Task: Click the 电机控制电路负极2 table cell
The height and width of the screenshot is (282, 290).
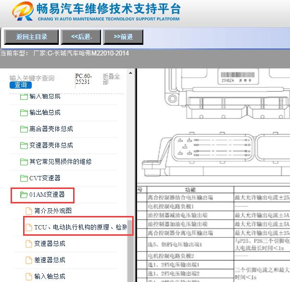Action: (190, 256)
